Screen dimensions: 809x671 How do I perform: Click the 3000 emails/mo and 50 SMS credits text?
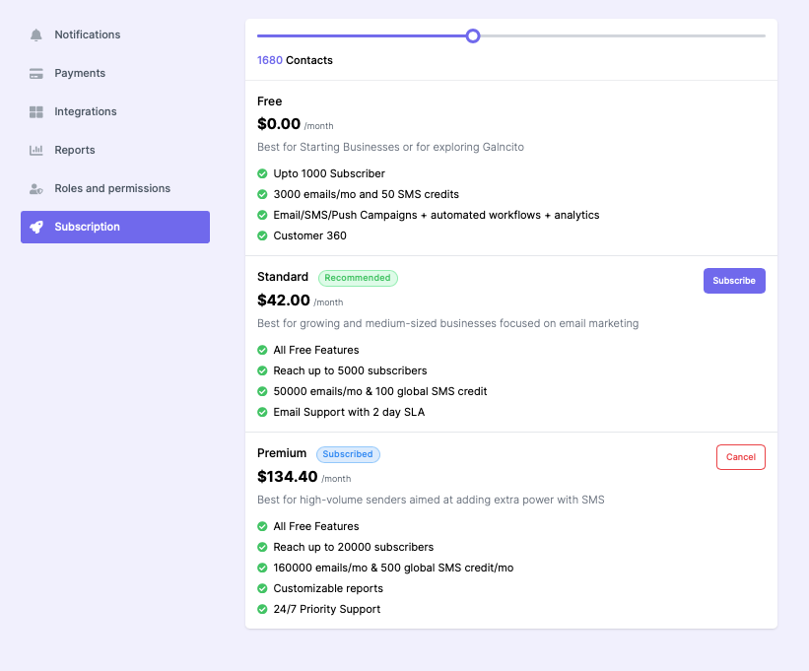(x=366, y=194)
